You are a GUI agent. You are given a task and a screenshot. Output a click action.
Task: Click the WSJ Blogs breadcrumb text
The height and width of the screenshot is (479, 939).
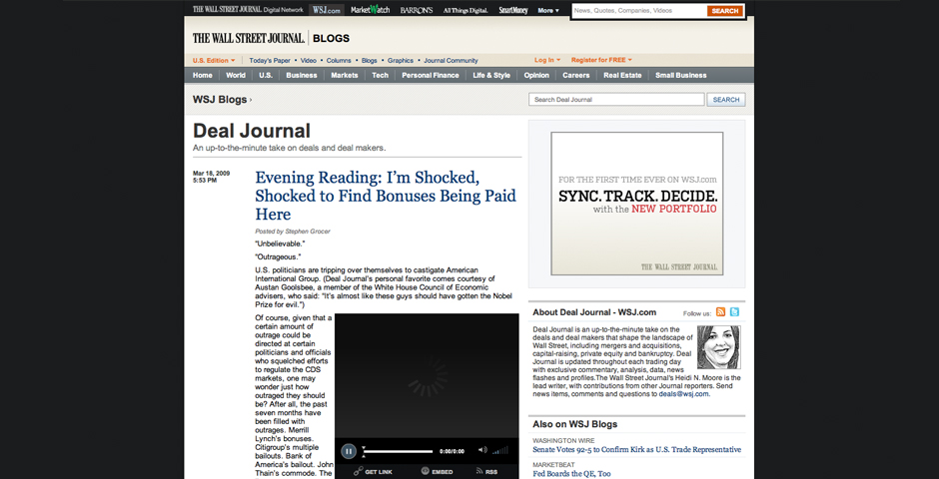(x=220, y=100)
